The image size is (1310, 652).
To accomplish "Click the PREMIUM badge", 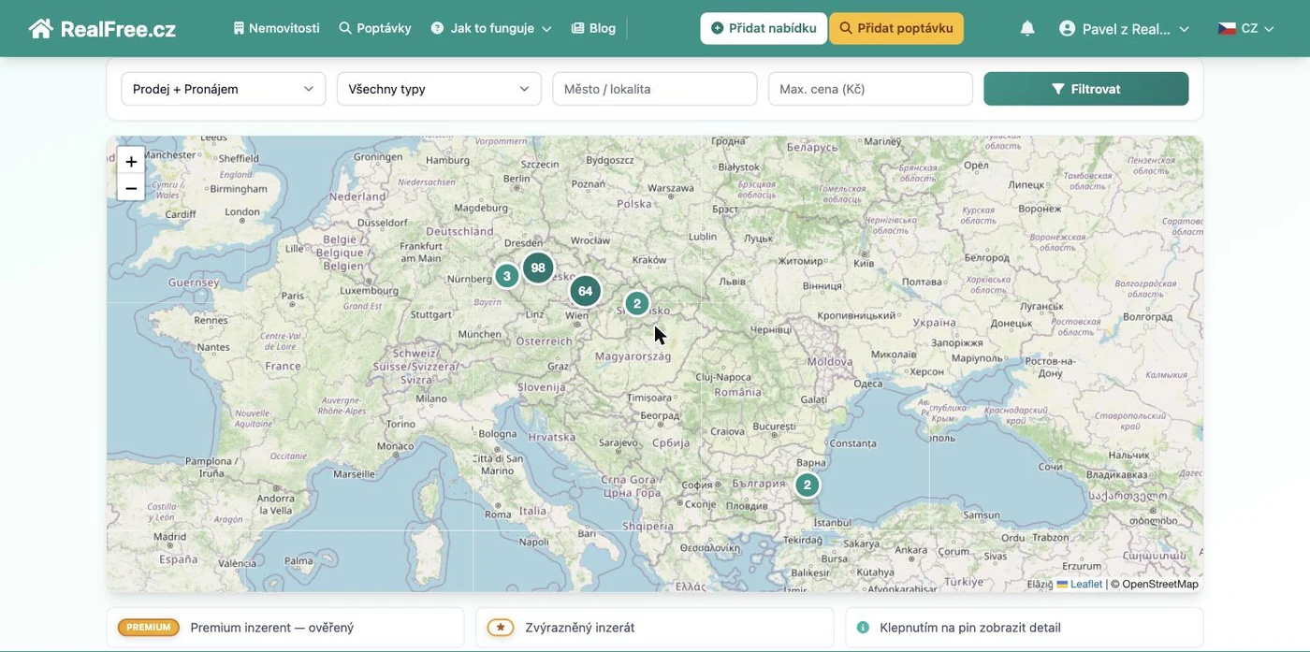I will click(148, 628).
